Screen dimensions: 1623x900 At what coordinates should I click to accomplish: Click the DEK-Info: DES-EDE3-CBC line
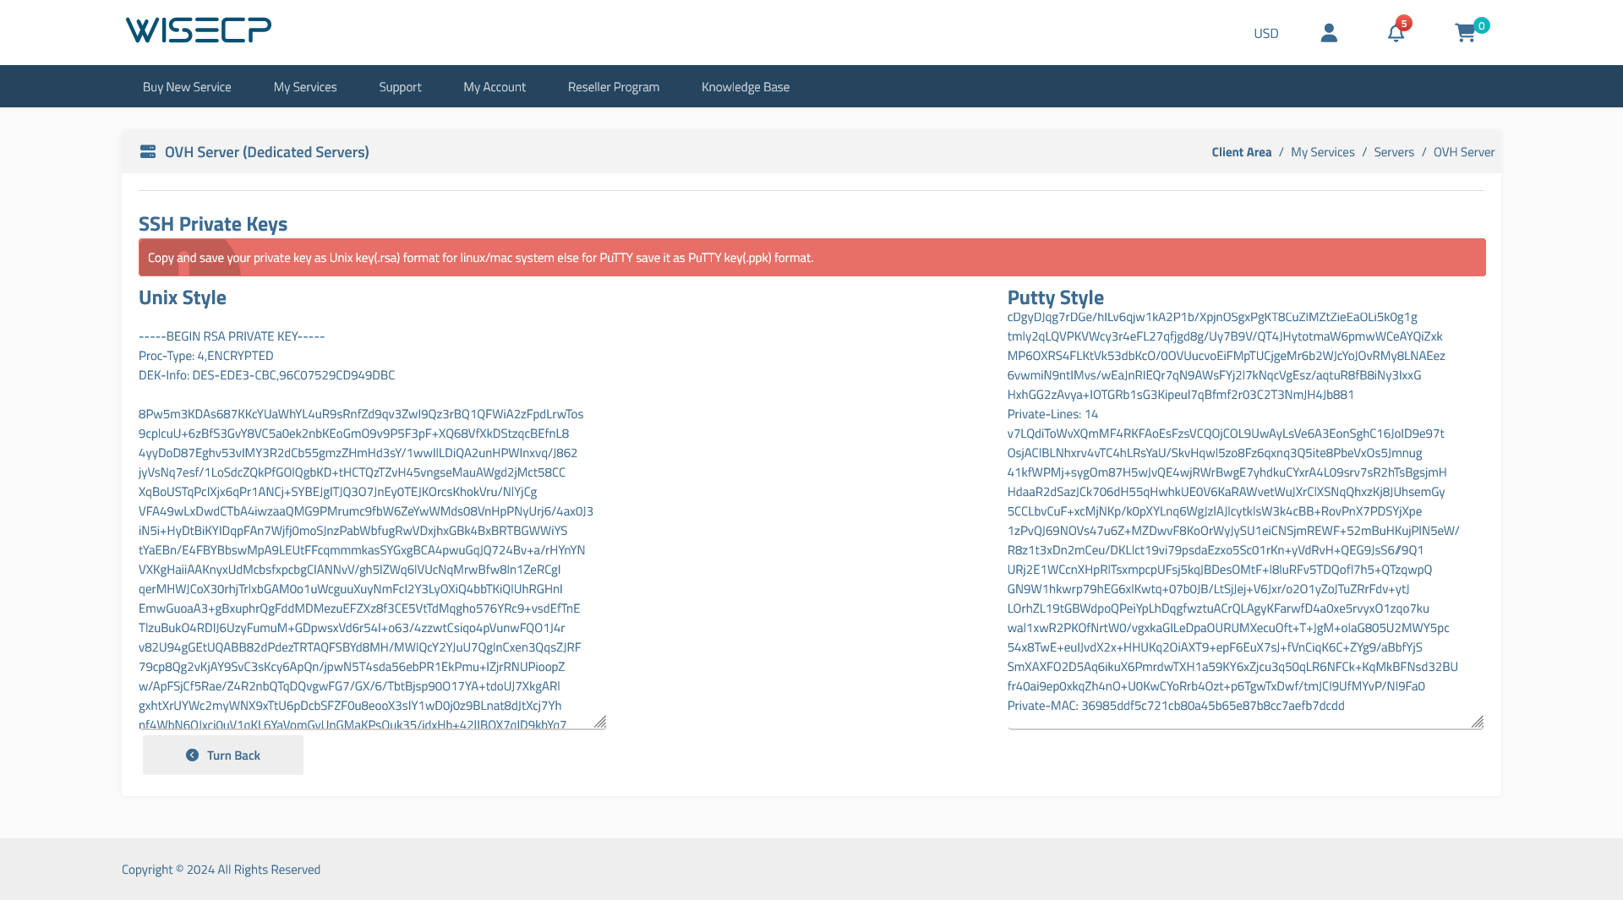coord(267,375)
